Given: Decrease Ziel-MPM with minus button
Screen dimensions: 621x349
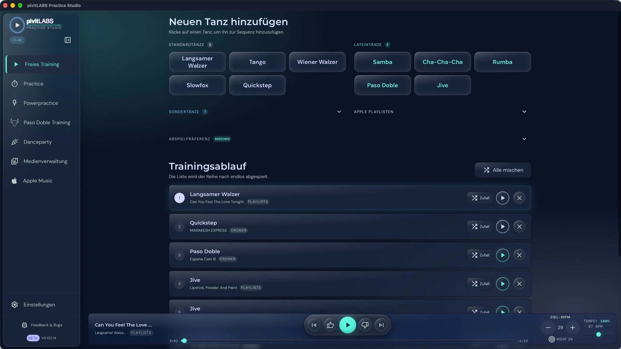Looking at the screenshot, I should tap(548, 328).
